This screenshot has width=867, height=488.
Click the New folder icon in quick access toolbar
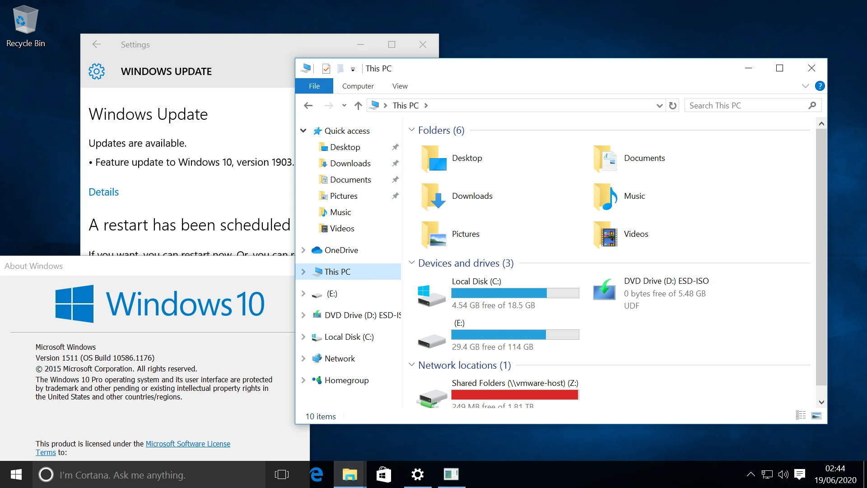coord(340,69)
